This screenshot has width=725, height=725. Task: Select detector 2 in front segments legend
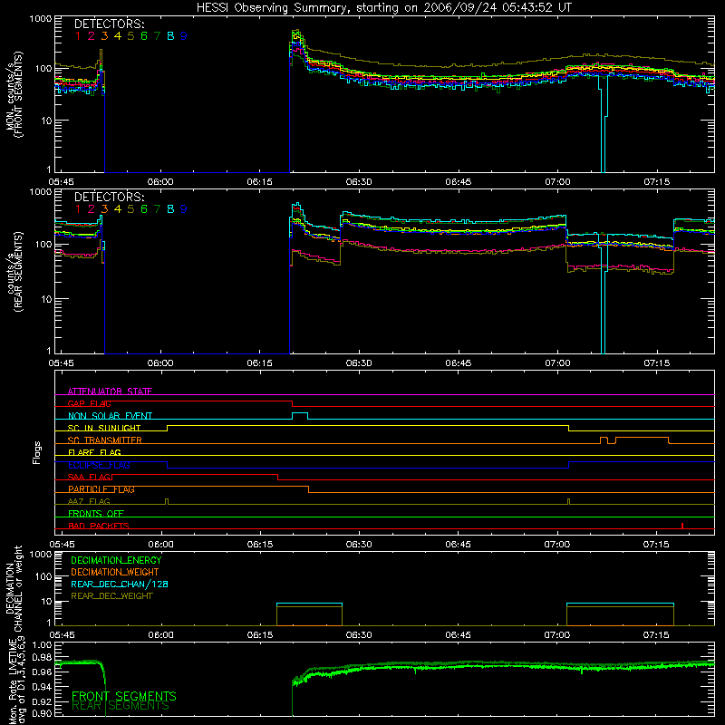pyautogui.click(x=92, y=36)
